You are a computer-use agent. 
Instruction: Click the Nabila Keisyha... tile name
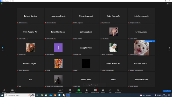click(x=30, y=64)
